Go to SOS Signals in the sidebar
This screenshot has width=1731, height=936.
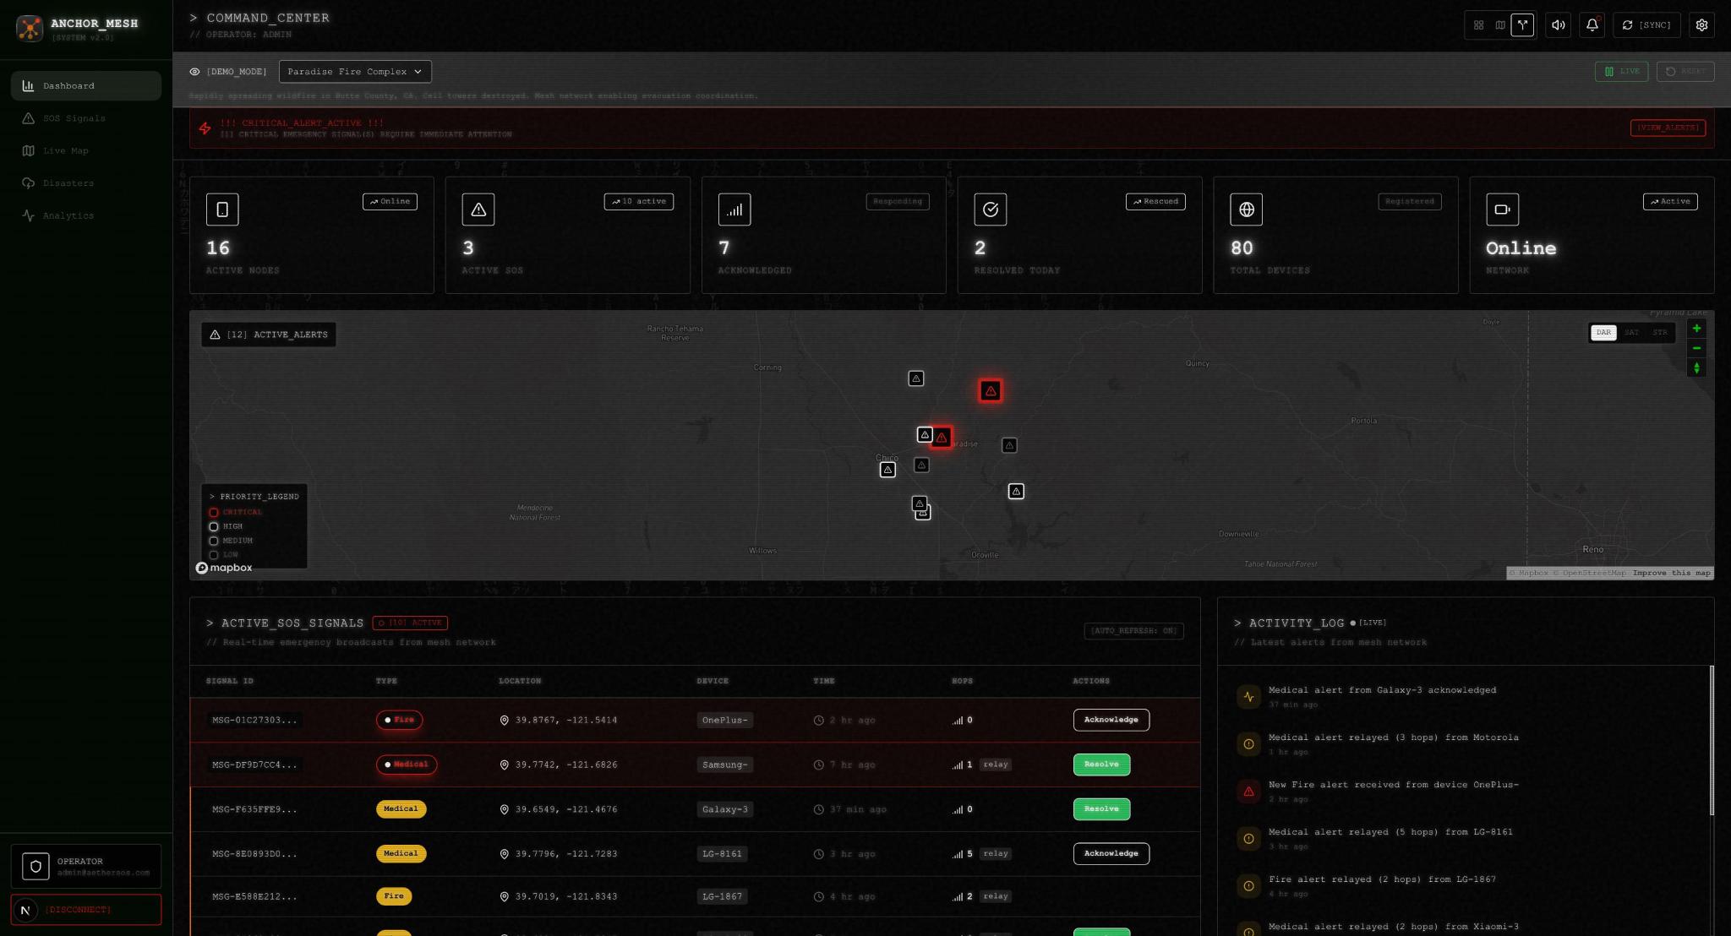74,118
